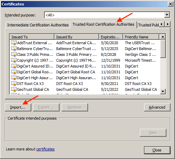Click Issued By DigiCert High Assuran...
The width and height of the screenshot is (175, 159).
[x=76, y=78]
